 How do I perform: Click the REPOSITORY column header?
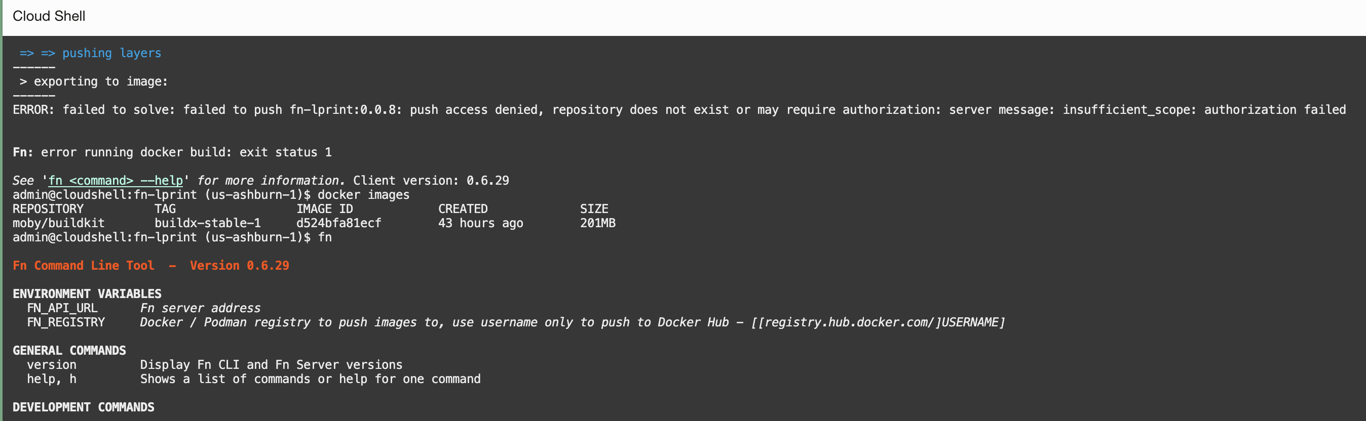[48, 209]
